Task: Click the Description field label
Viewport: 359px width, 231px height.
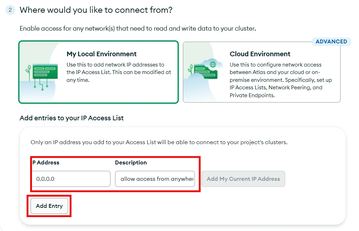Action: click(x=131, y=162)
